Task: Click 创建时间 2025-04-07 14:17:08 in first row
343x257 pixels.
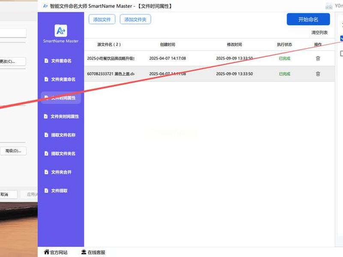Action: click(168, 58)
